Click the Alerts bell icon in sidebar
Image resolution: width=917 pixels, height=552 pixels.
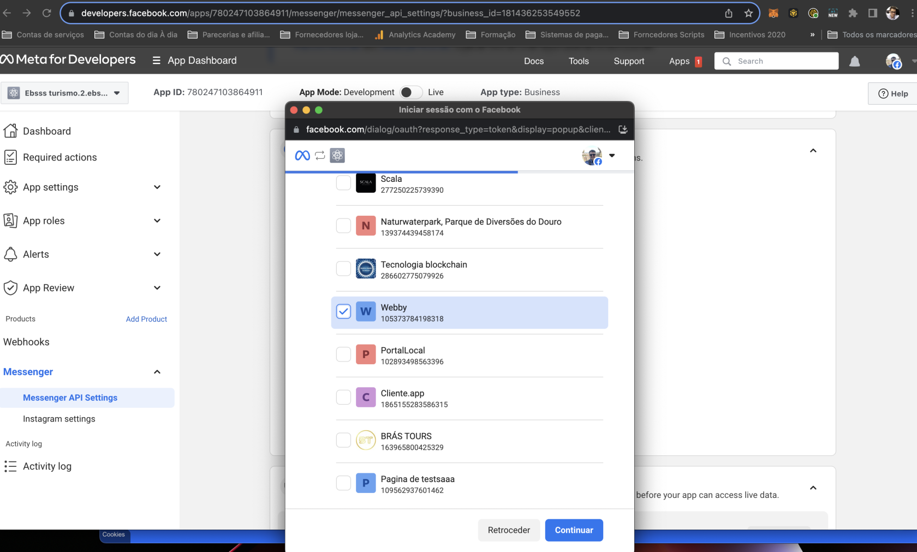point(10,254)
